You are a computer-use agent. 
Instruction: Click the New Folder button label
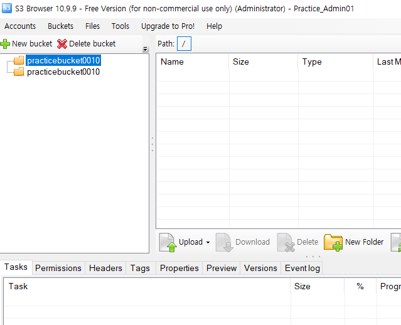365,242
